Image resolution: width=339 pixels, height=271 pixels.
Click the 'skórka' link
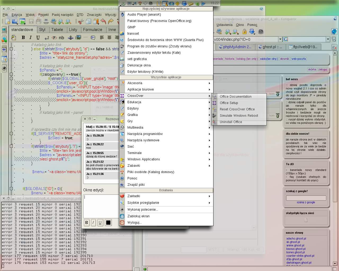(x=312, y=69)
